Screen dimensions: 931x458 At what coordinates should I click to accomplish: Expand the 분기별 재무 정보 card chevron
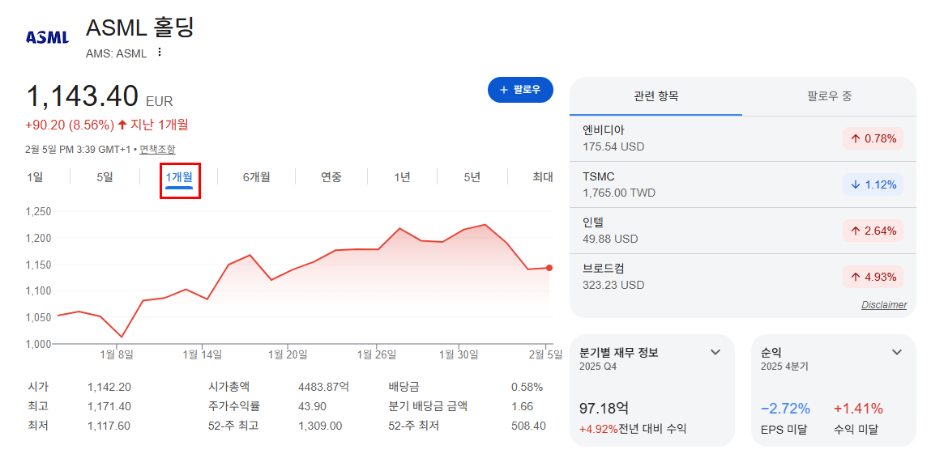point(715,352)
